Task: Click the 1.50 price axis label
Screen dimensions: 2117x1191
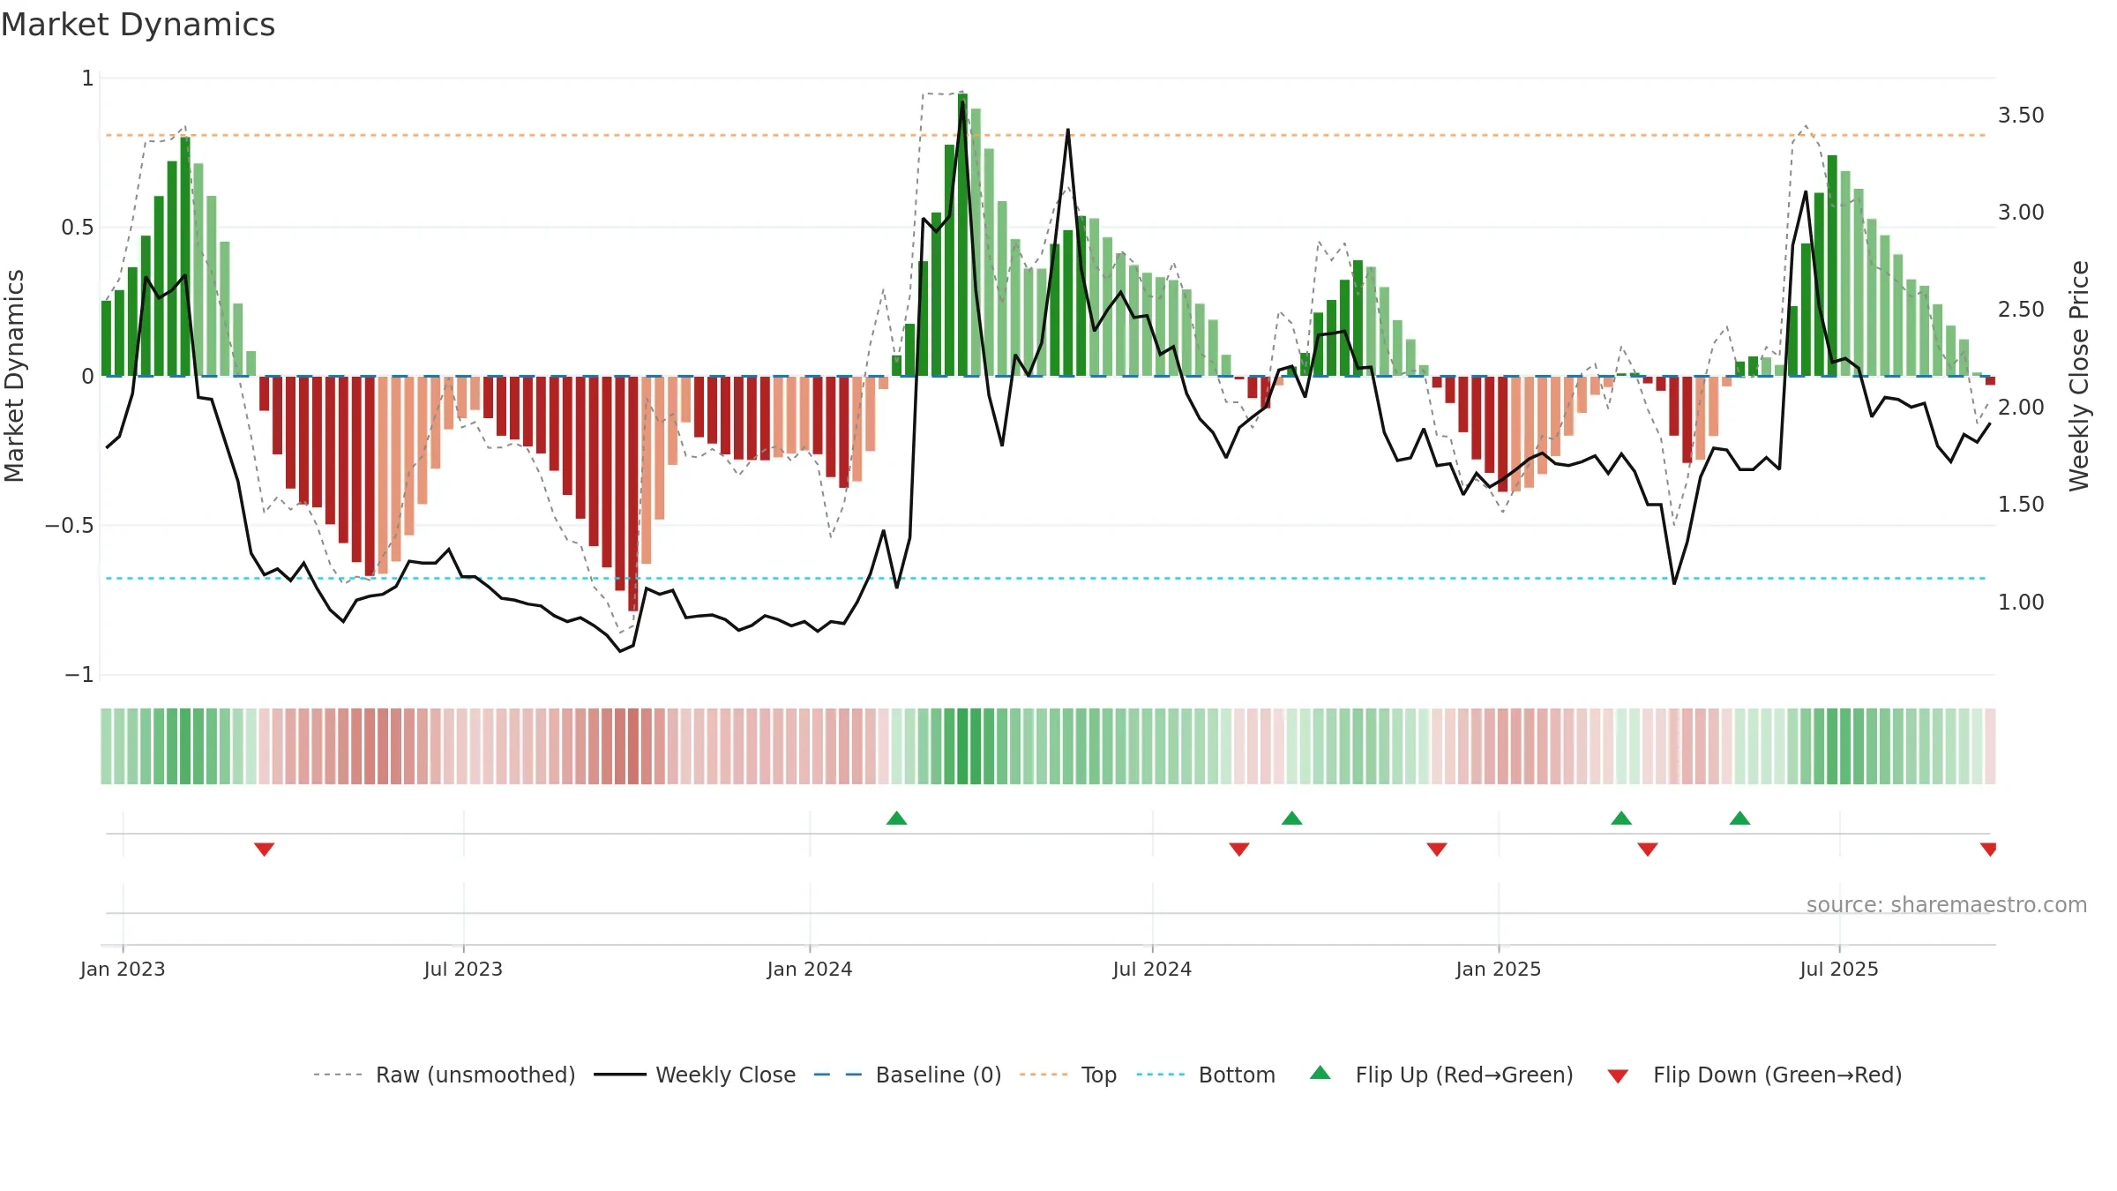Action: pyautogui.click(x=2021, y=505)
